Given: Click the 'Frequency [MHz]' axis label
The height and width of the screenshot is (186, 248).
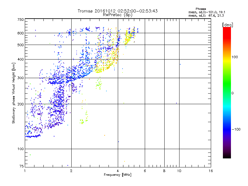Looking at the screenshot, I should [117, 175].
